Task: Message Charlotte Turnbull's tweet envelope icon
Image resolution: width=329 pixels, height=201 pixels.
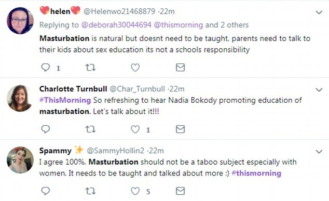Action: tap(180, 129)
